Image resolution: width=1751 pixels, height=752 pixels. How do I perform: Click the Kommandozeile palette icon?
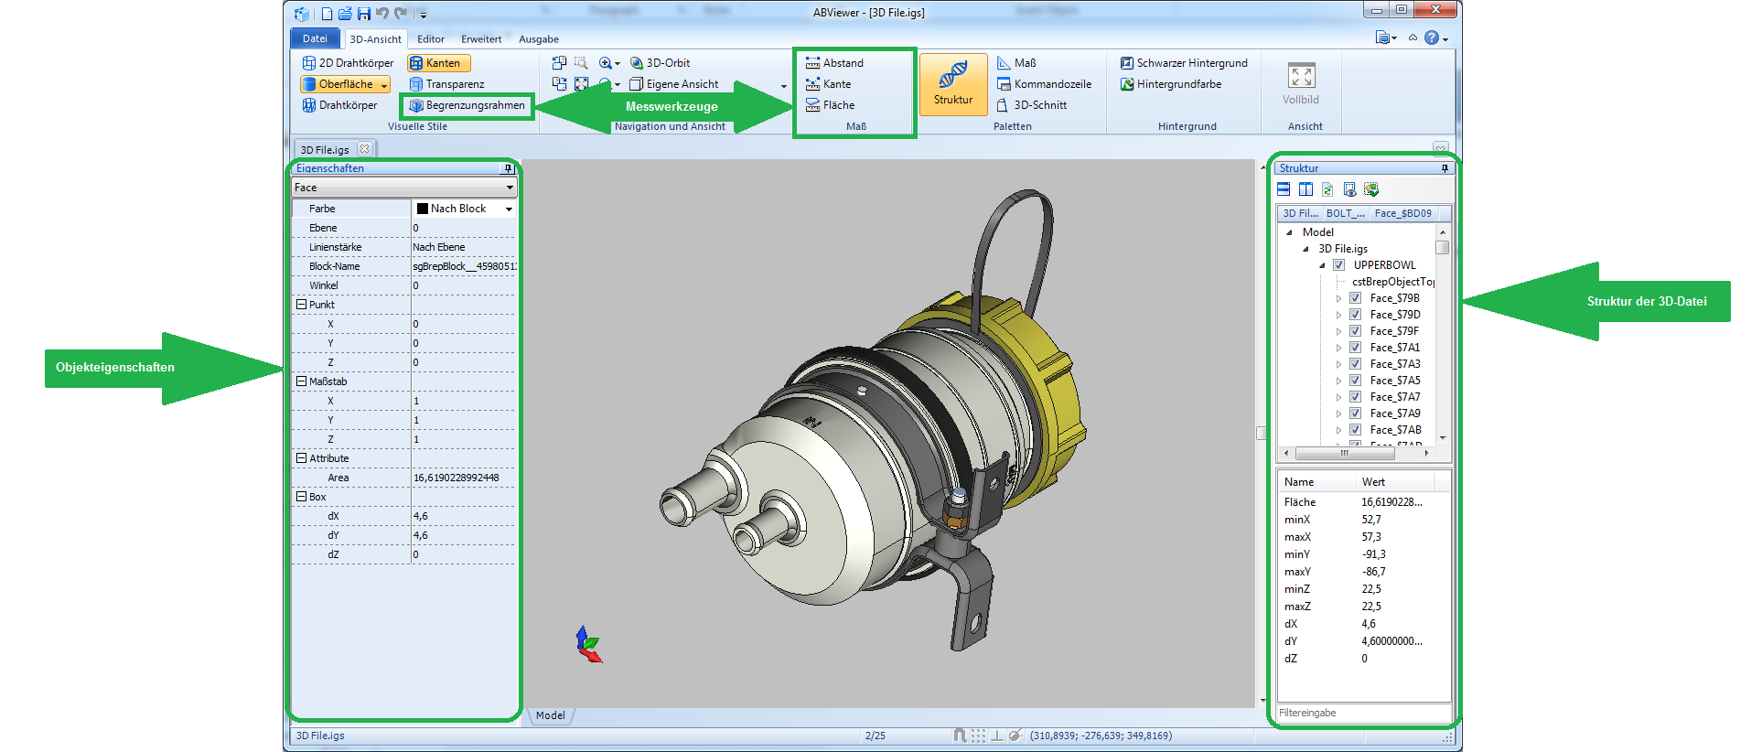pos(1004,84)
